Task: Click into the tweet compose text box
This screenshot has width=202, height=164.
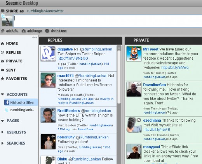Action: click(108, 21)
